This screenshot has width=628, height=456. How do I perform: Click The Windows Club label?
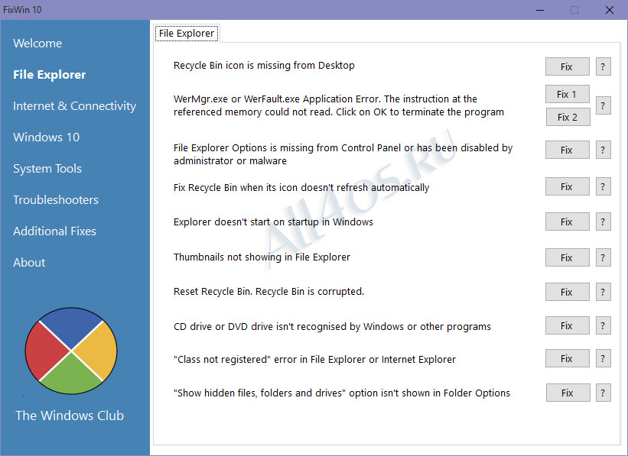70,416
